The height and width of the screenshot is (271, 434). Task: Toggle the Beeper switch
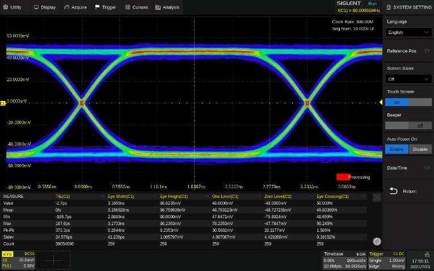(x=408, y=125)
